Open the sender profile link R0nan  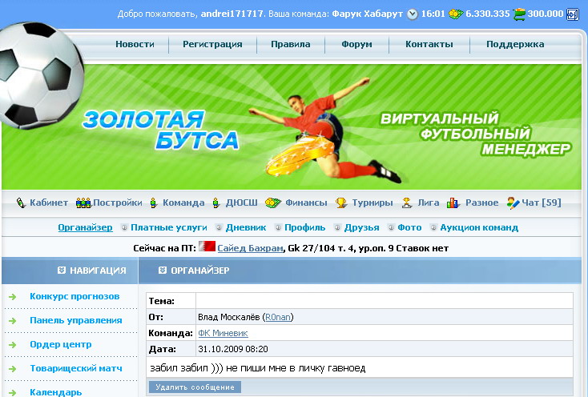(x=279, y=318)
